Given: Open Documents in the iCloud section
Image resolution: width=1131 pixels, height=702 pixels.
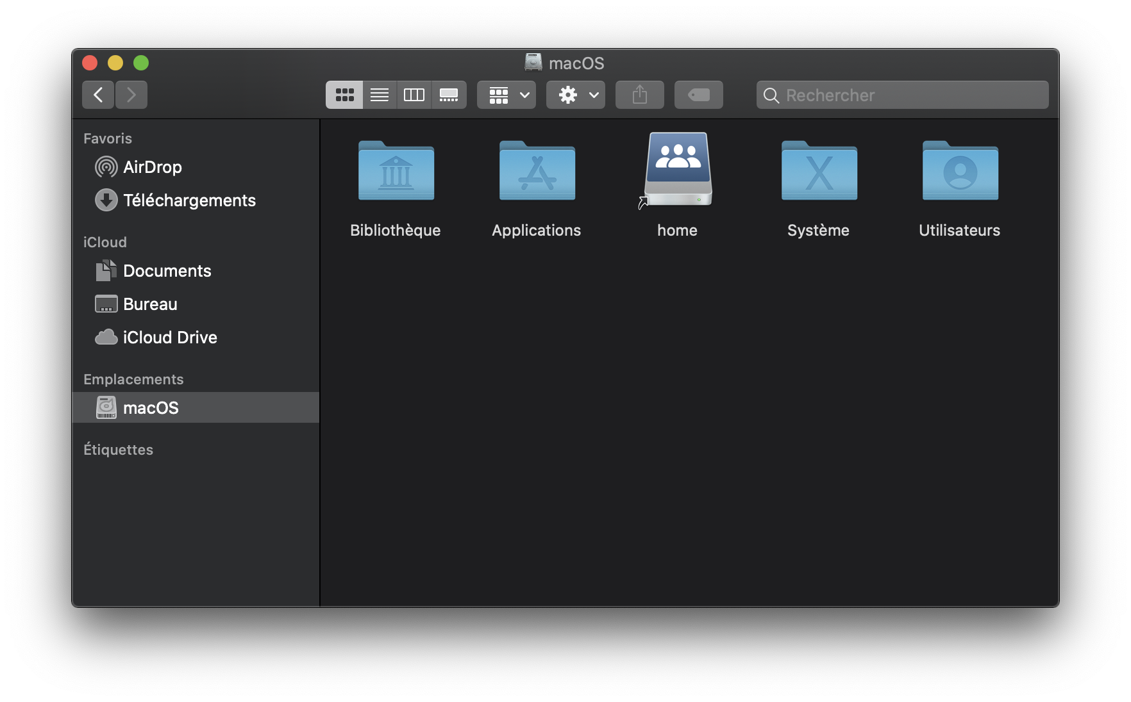Looking at the screenshot, I should click(196, 271).
